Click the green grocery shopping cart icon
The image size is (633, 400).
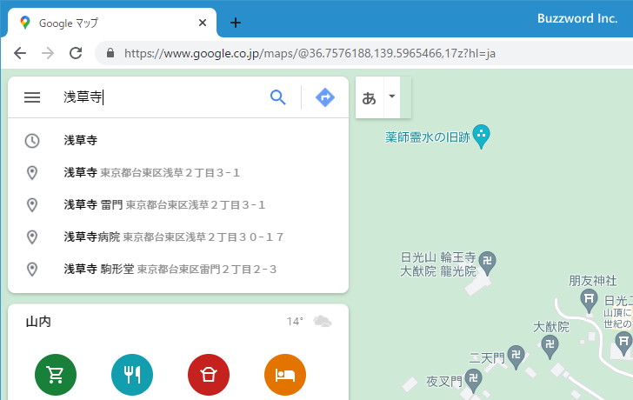pyautogui.click(x=56, y=375)
